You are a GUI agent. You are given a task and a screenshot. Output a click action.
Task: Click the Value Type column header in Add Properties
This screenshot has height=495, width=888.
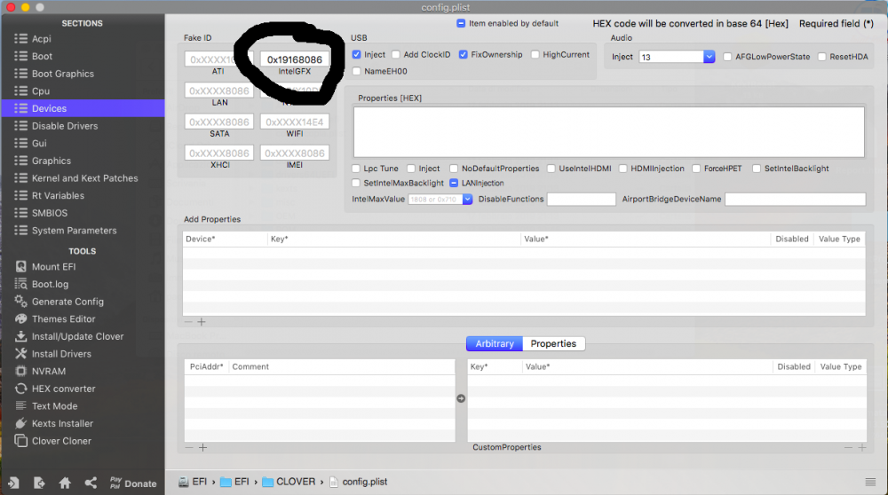839,240
